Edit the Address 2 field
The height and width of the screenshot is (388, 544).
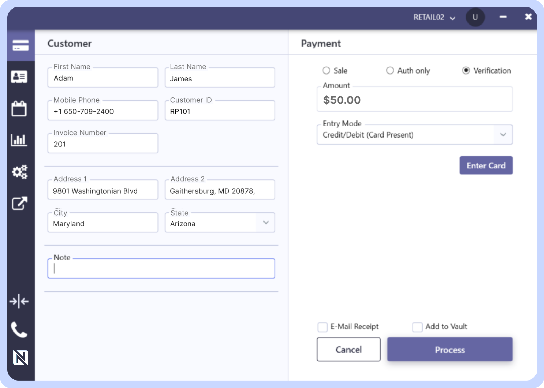click(220, 190)
